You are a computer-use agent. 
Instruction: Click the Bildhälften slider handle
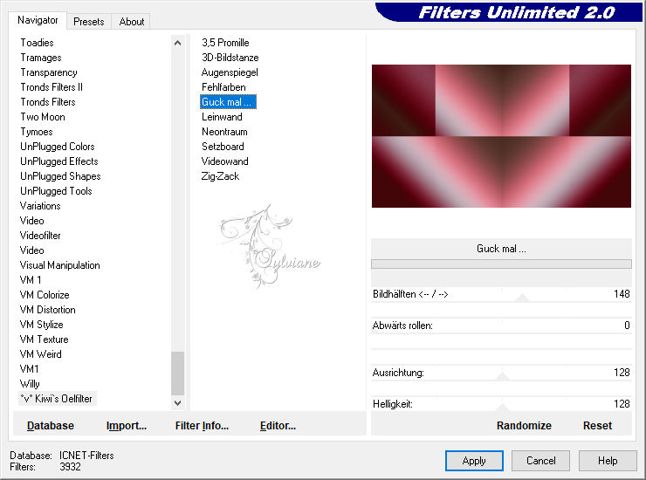522,298
